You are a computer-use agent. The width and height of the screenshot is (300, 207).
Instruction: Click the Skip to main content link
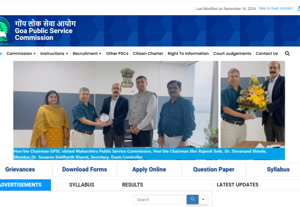point(276,8)
